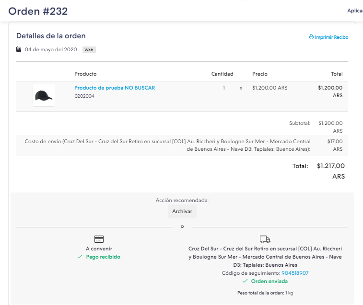Click the product SKU 0202004

(x=84, y=96)
